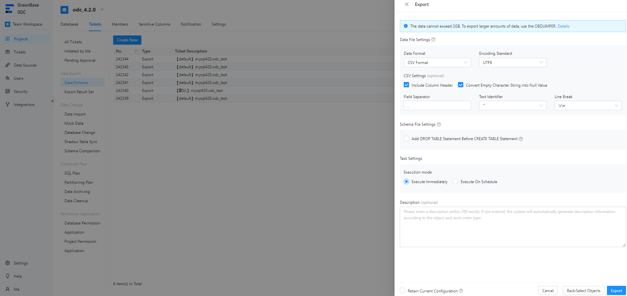The width and height of the screenshot is (627, 296).
Task: Click the Security shield icon in sidebar
Action: point(8,92)
